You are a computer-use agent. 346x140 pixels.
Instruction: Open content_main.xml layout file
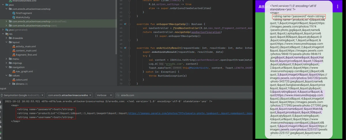(26, 50)
